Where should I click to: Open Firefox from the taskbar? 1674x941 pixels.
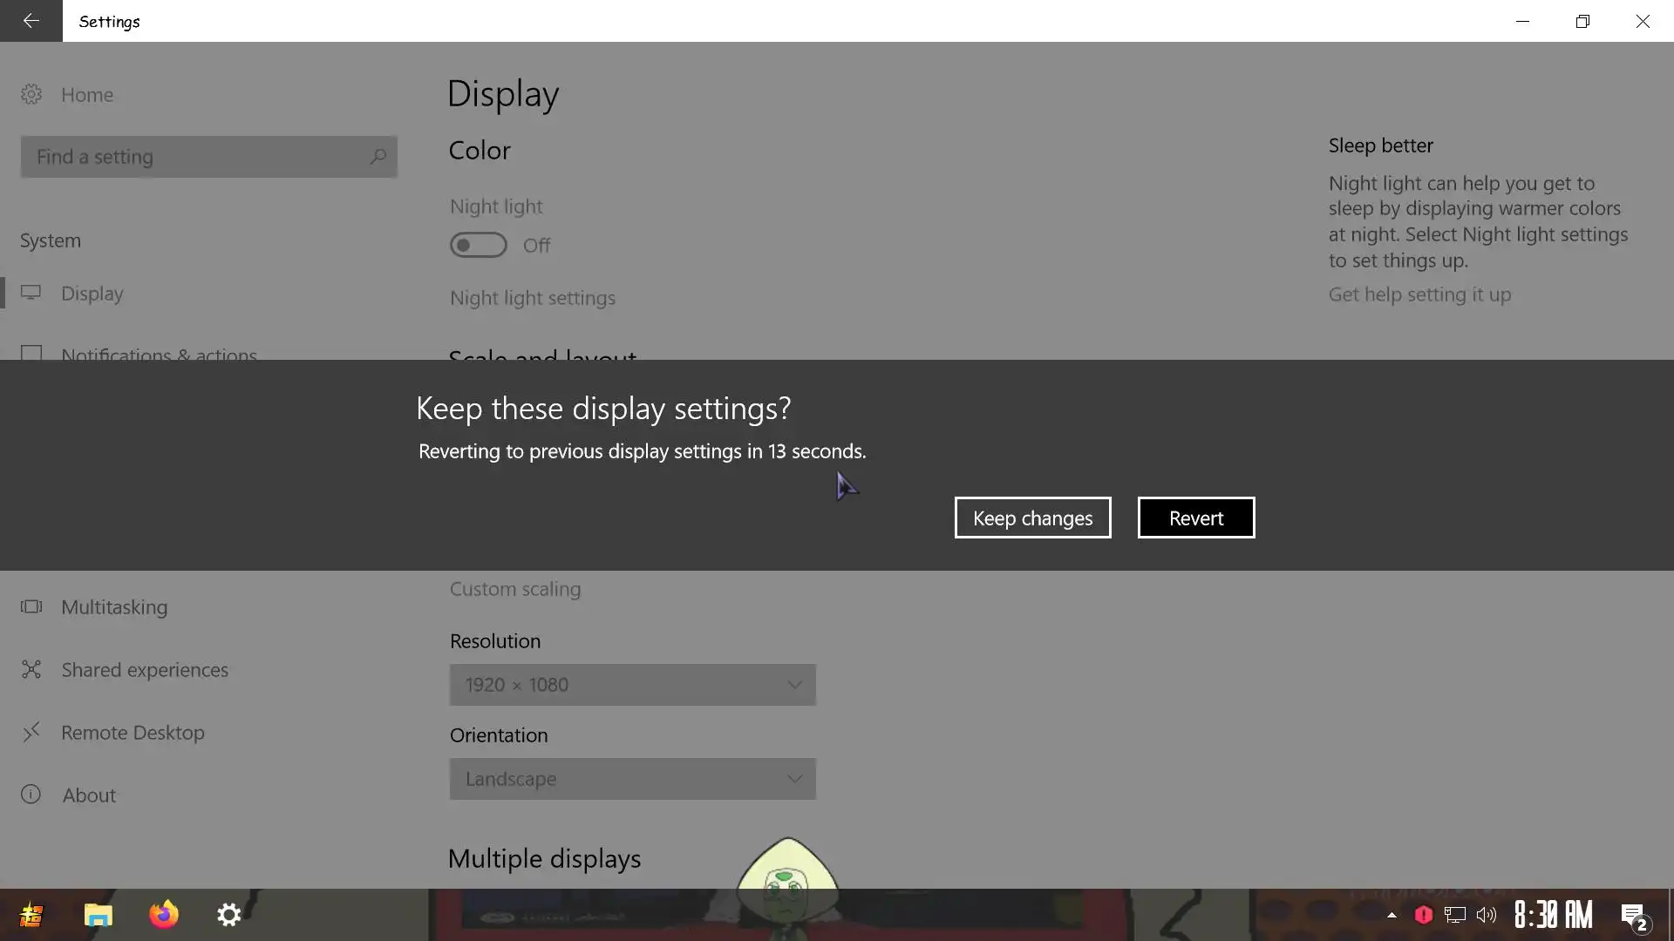163,915
